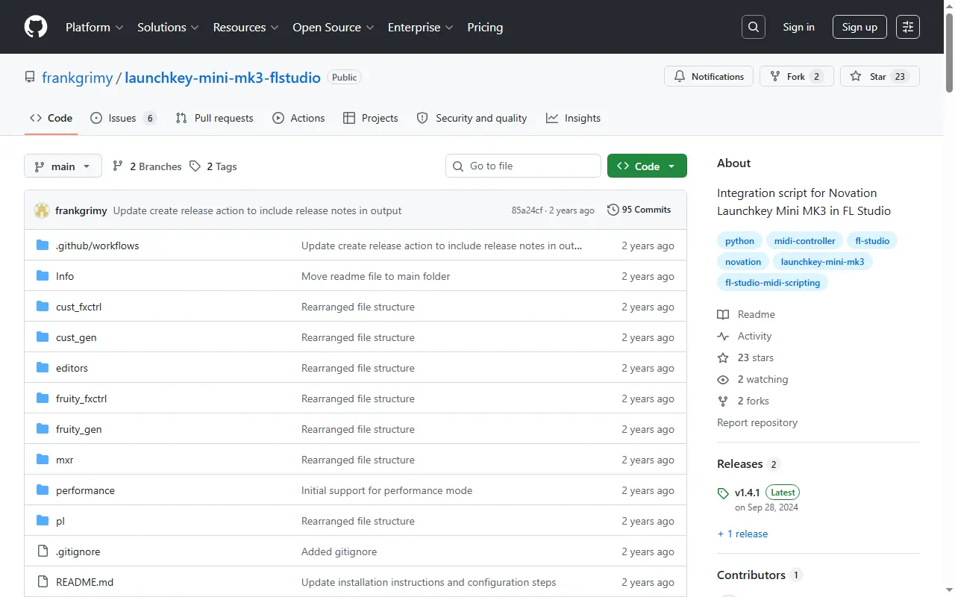Click the '+ 1 release' link
This screenshot has width=955, height=597.
click(742, 534)
